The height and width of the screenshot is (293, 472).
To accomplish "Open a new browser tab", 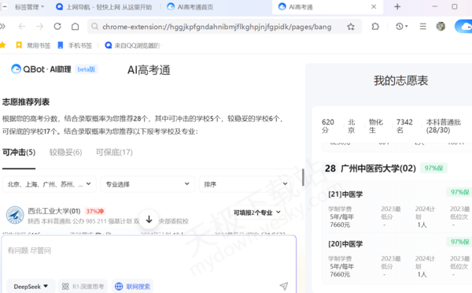I will coord(397,6).
